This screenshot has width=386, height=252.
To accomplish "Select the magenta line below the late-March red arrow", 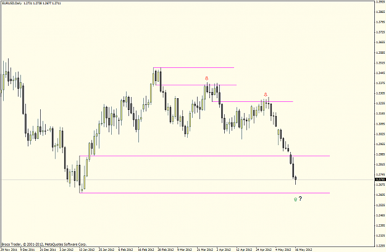I will (x=196, y=85).
